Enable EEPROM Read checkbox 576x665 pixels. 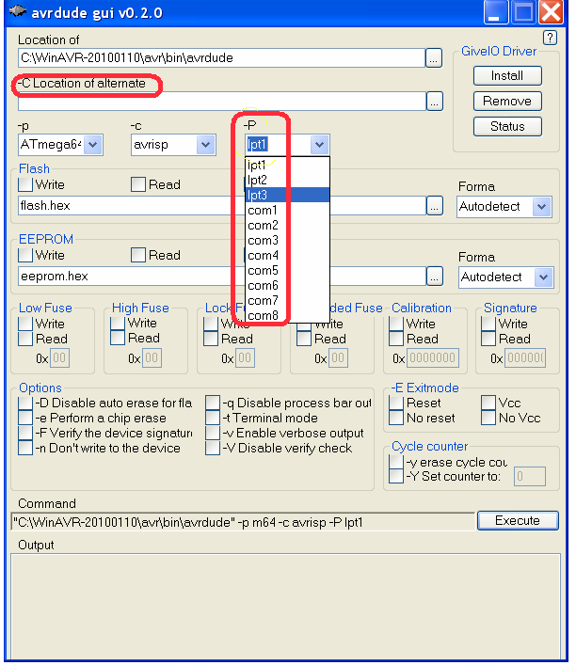point(138,255)
